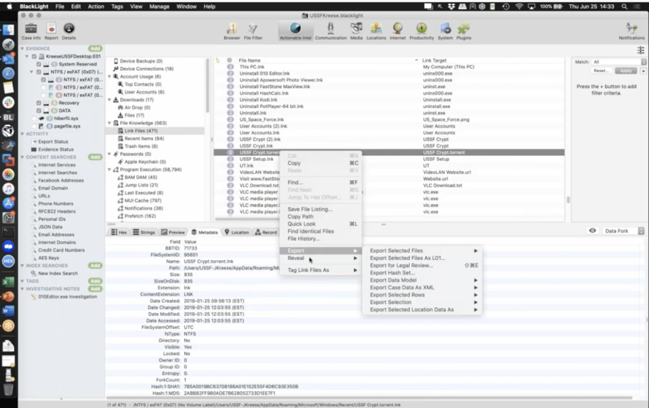Toggle hiberfil.sys checkbox

point(34,118)
